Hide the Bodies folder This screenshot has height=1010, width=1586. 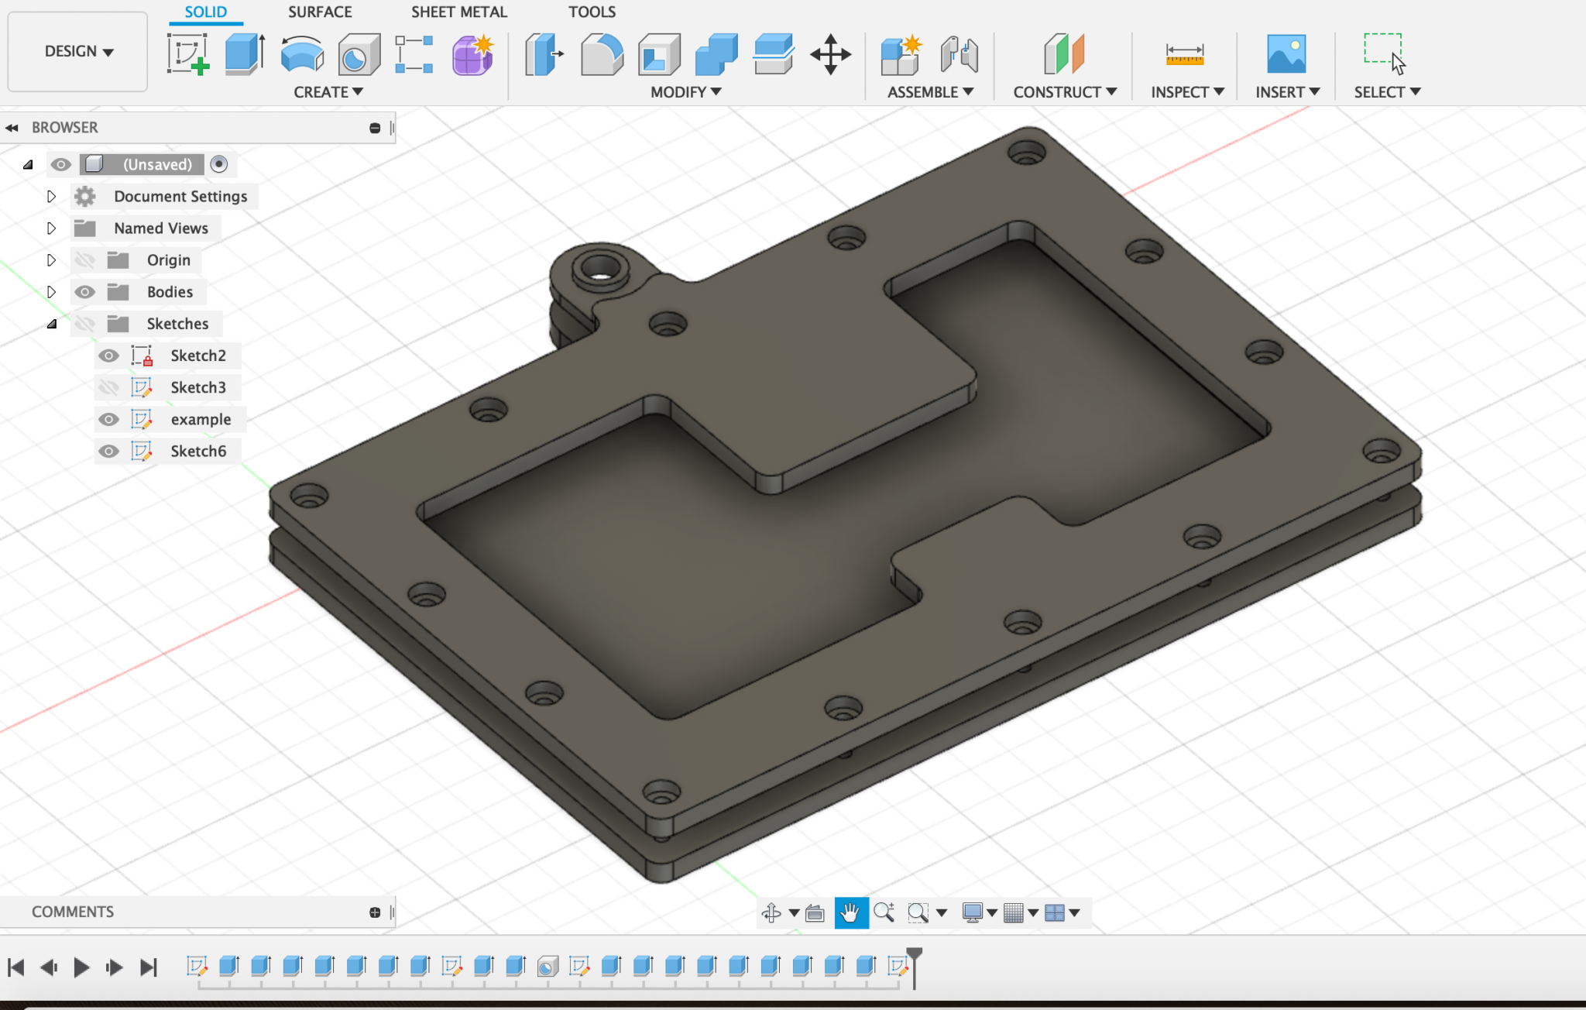(x=84, y=292)
